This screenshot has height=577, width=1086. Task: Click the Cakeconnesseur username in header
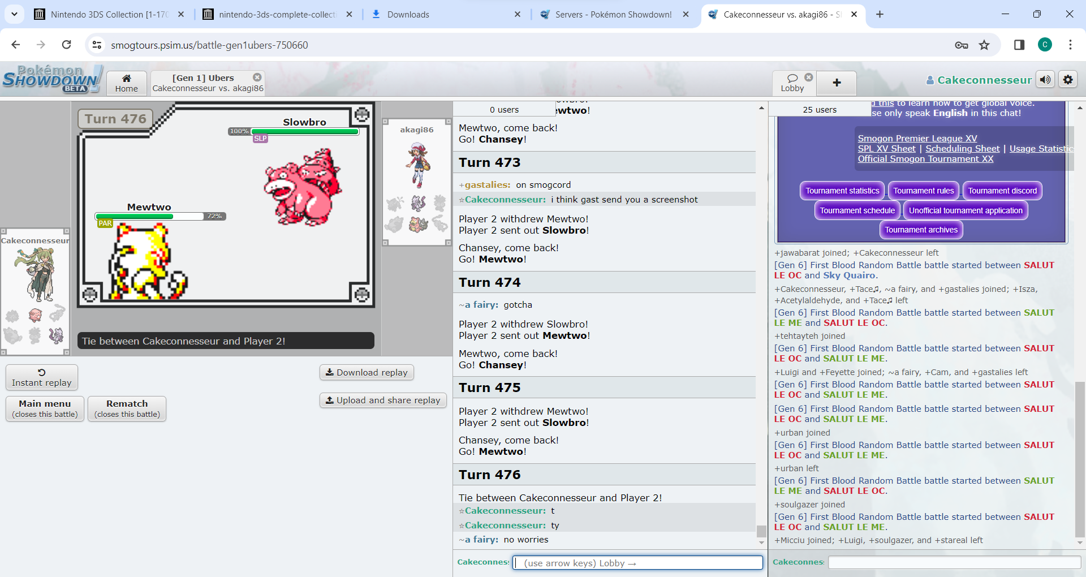(x=979, y=80)
